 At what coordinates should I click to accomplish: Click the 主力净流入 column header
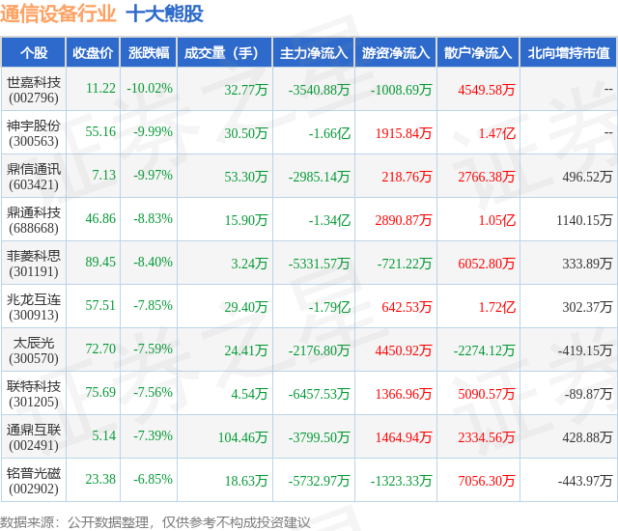tap(314, 52)
